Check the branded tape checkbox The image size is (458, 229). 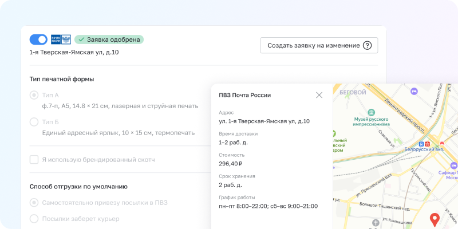click(34, 160)
